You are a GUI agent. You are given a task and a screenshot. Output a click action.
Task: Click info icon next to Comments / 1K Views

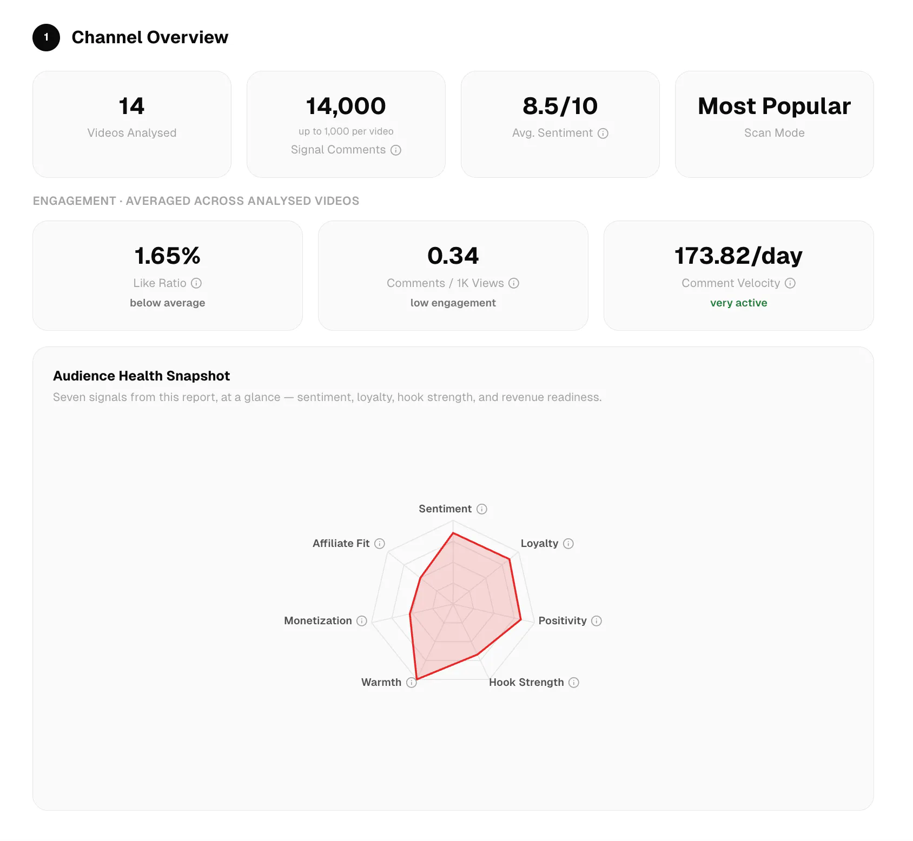point(514,283)
